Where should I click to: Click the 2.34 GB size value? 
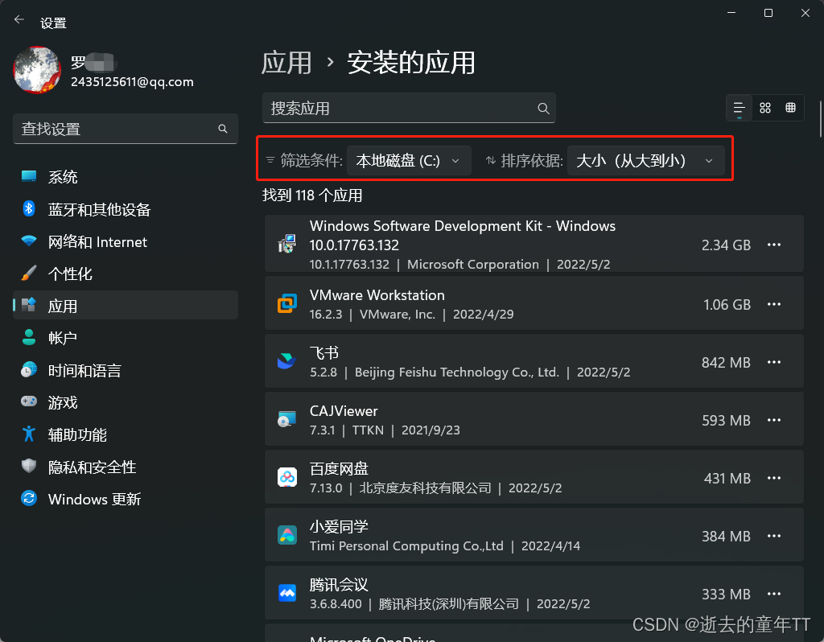click(x=727, y=245)
